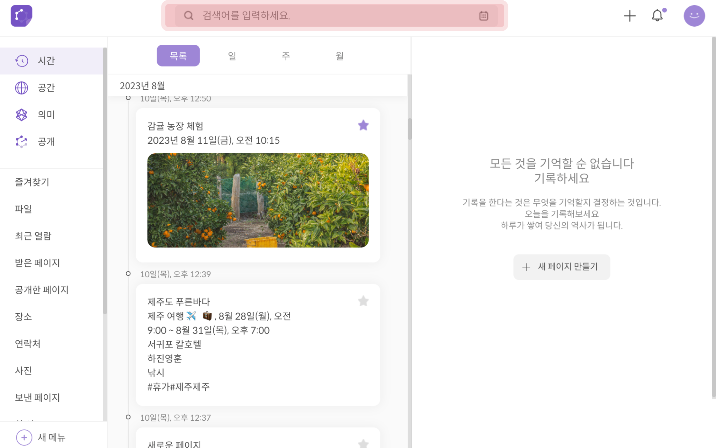Click the purple app logo
The width and height of the screenshot is (716, 448).
(x=21, y=16)
